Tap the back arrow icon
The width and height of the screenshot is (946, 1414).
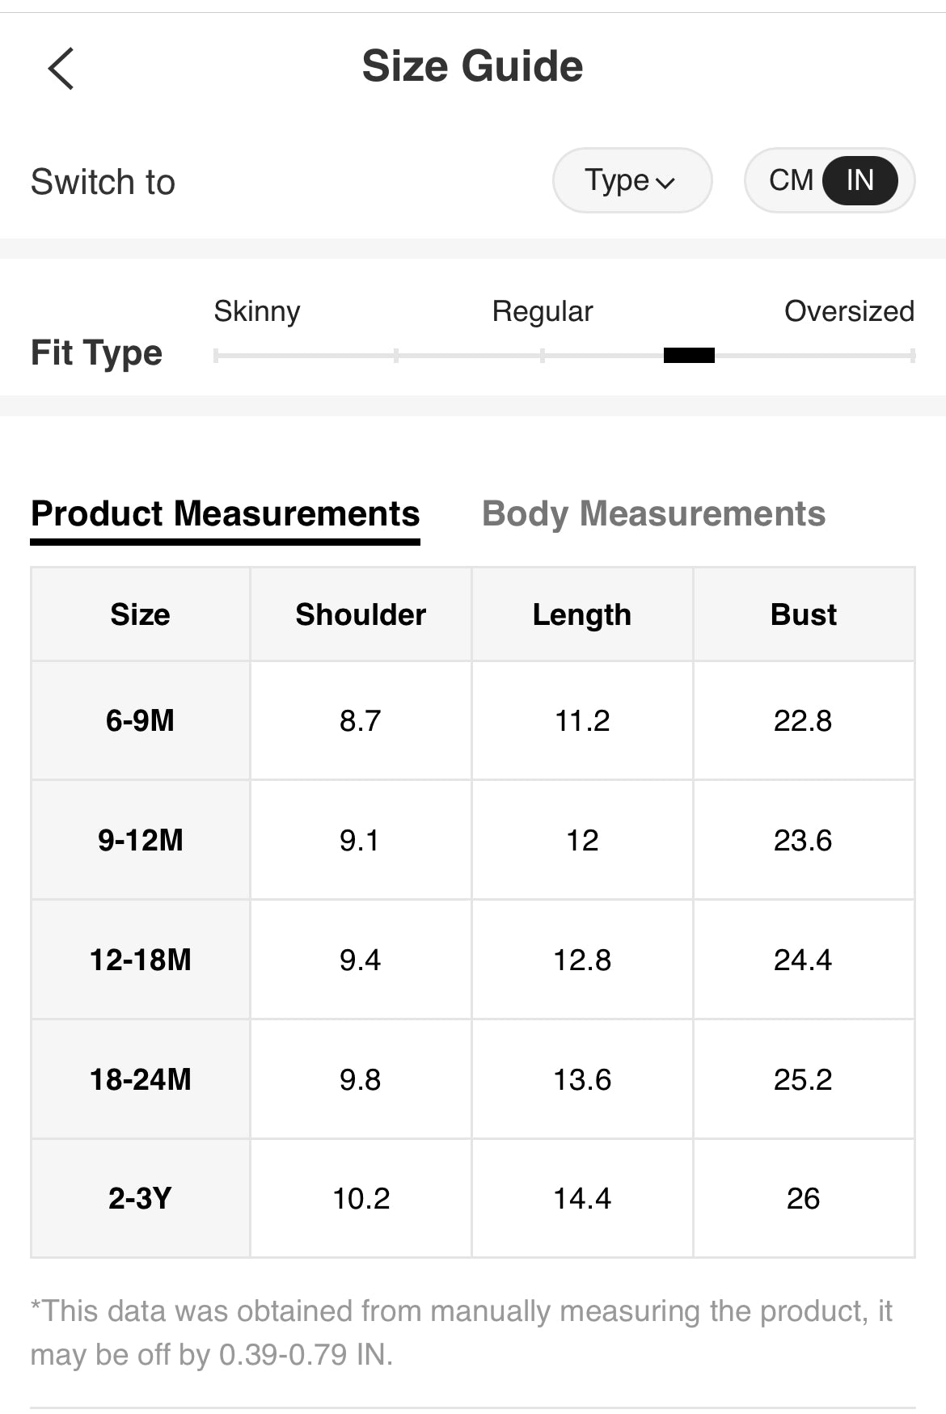(61, 69)
